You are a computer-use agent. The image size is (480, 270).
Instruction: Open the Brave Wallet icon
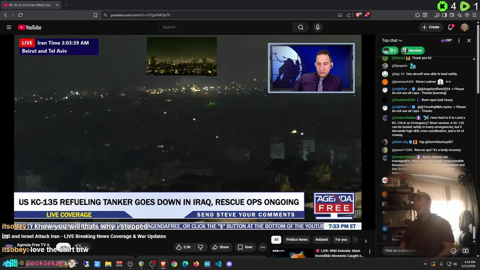tap(452, 15)
